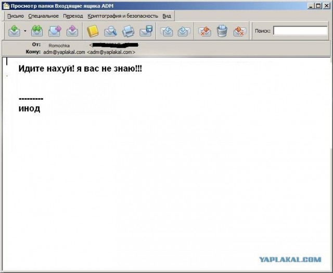Click the magnifier search message icon
This screenshot has width=333, height=273.
[110, 31]
